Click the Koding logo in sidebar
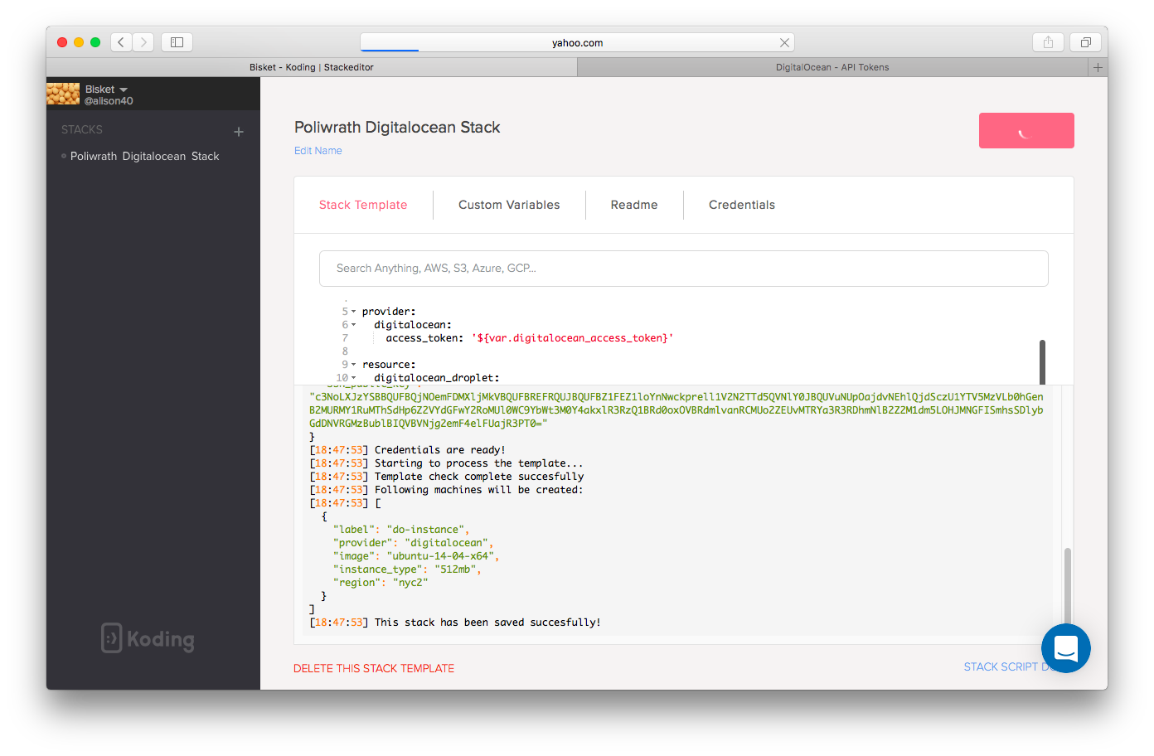This screenshot has height=756, width=1154. click(148, 638)
